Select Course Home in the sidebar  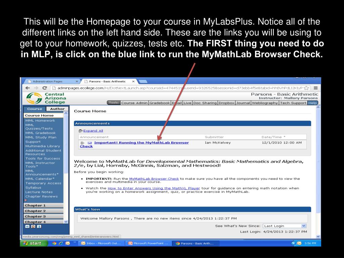point(43,116)
